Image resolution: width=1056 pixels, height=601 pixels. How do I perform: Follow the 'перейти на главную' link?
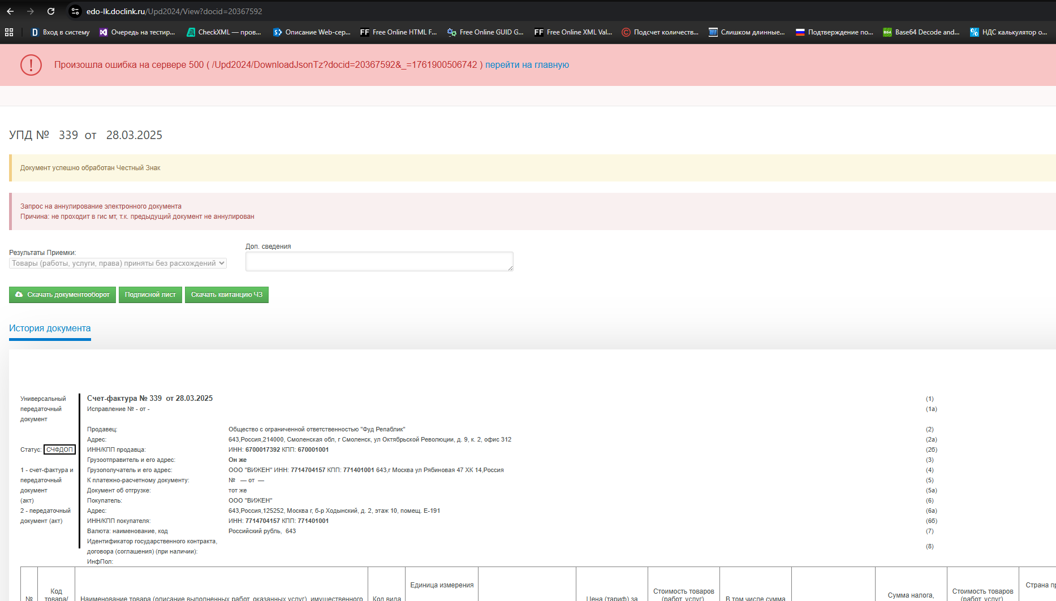[527, 65]
